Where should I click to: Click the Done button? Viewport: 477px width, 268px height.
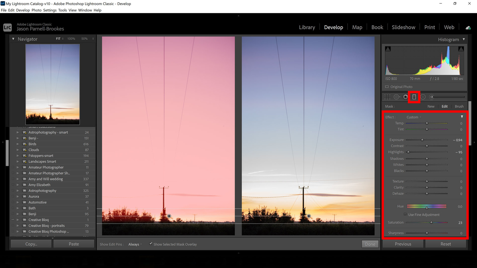click(370, 244)
